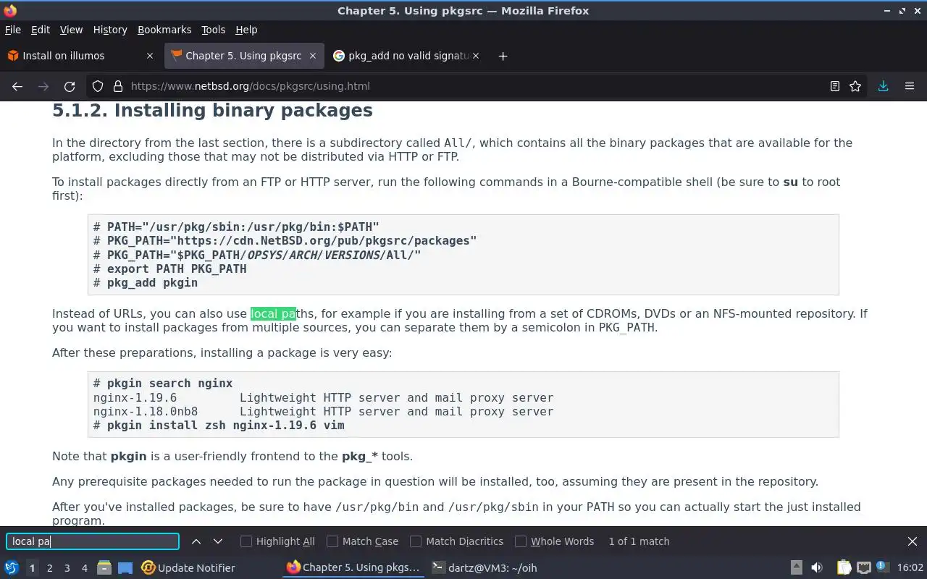Image resolution: width=927 pixels, height=579 pixels.
Task: Open the Bookmarks menu
Action: coord(164,30)
